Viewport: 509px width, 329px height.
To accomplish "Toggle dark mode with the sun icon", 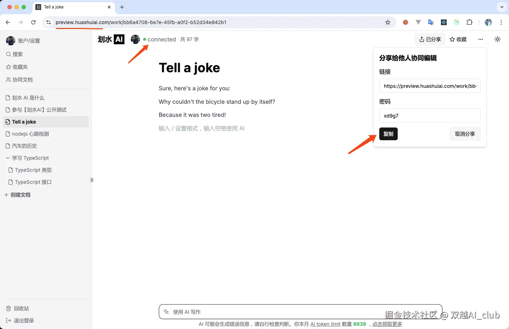I will tap(498, 39).
